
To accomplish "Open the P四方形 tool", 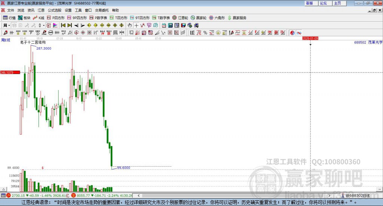I will [x=56, y=18].
